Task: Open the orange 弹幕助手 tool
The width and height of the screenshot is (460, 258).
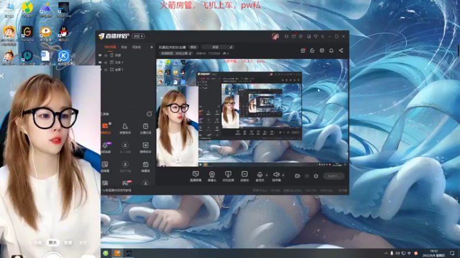Action: (106, 128)
